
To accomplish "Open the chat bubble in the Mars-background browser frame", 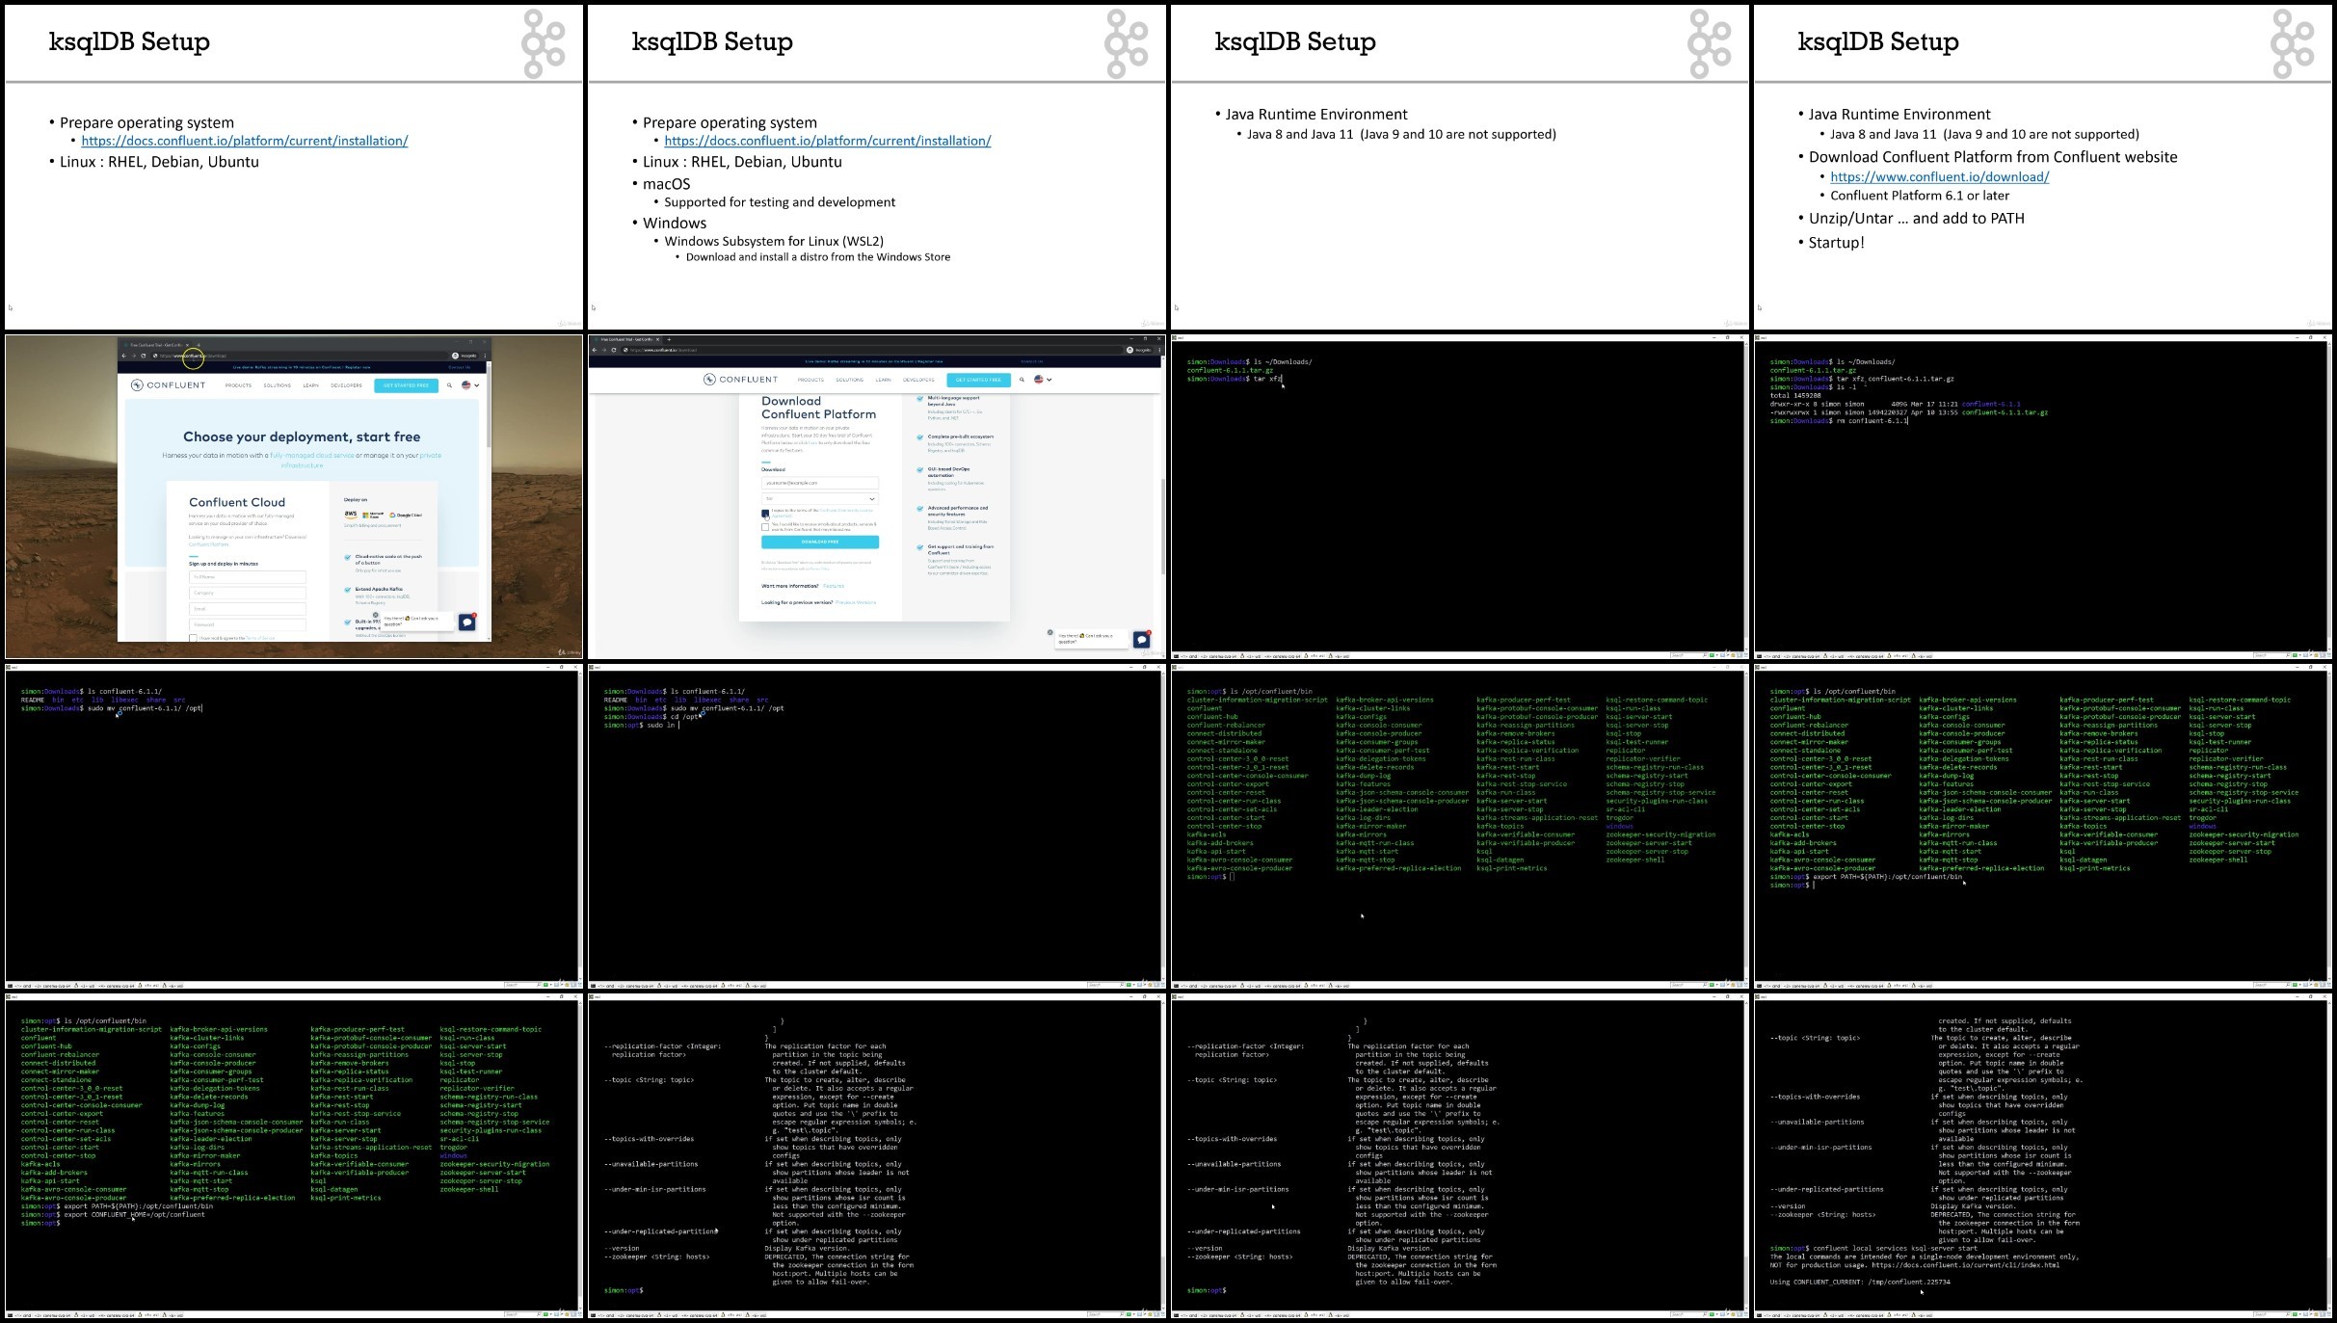I will tap(467, 622).
